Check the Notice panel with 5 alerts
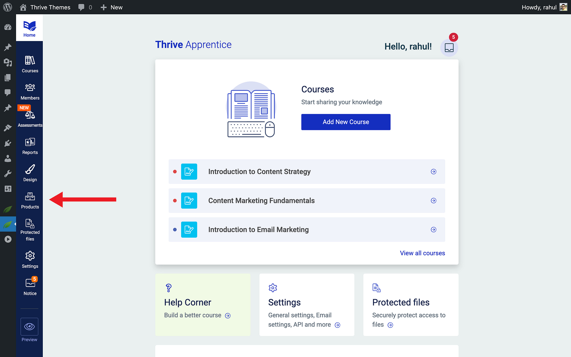This screenshot has width=571, height=357. pos(29,286)
